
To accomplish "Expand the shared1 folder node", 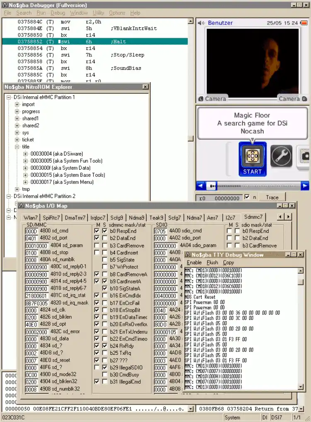I will [17, 118].
